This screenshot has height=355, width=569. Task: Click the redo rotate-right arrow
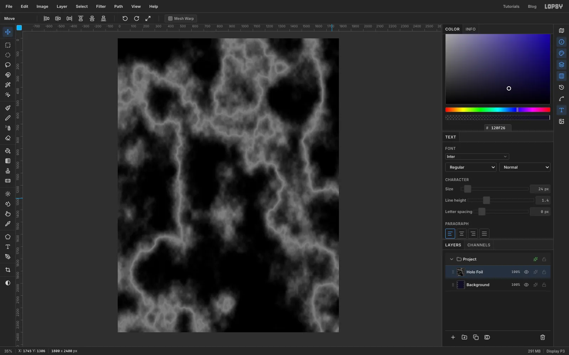[137, 18]
